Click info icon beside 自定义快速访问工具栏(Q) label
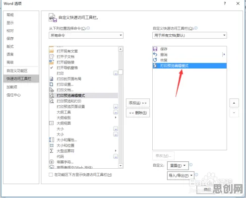Image resolution: width=246 pixels, height=198 pixels. coord(196,28)
